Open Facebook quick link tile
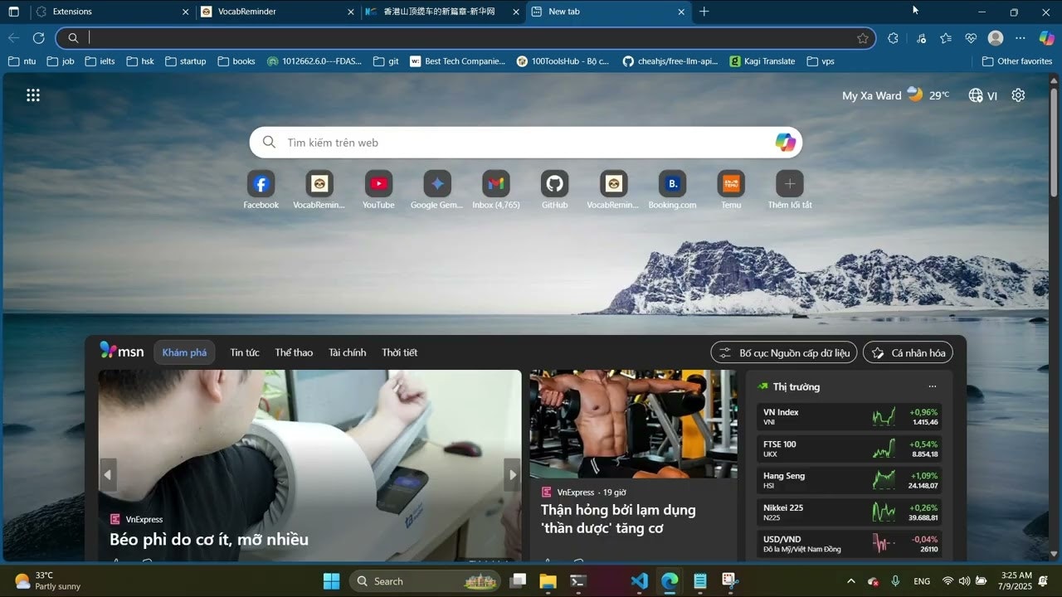The image size is (1062, 597). (261, 190)
